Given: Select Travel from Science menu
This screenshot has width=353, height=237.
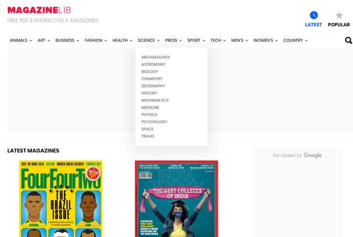Looking at the screenshot, I should coord(148,136).
